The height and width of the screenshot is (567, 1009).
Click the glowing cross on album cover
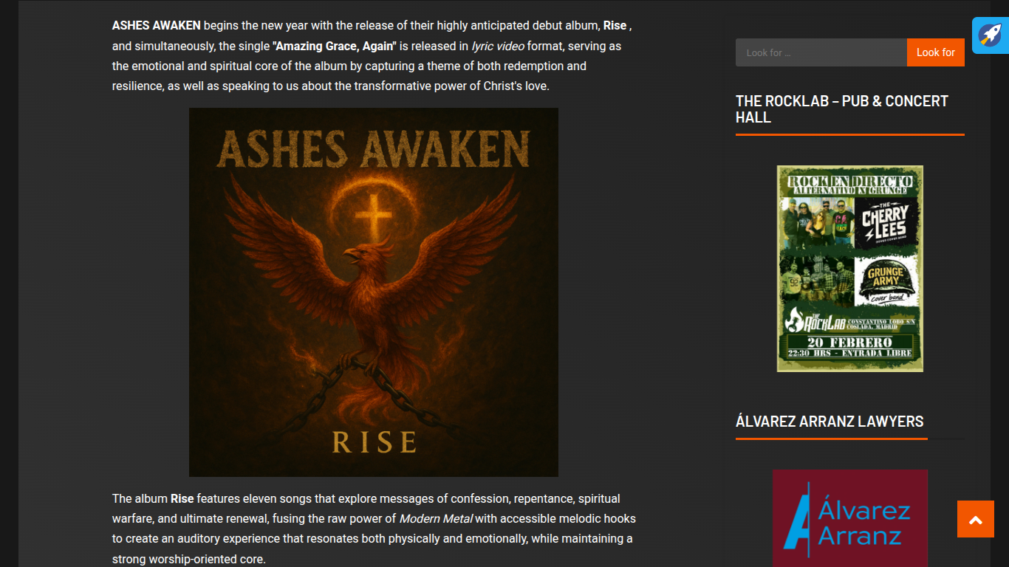coord(374,213)
